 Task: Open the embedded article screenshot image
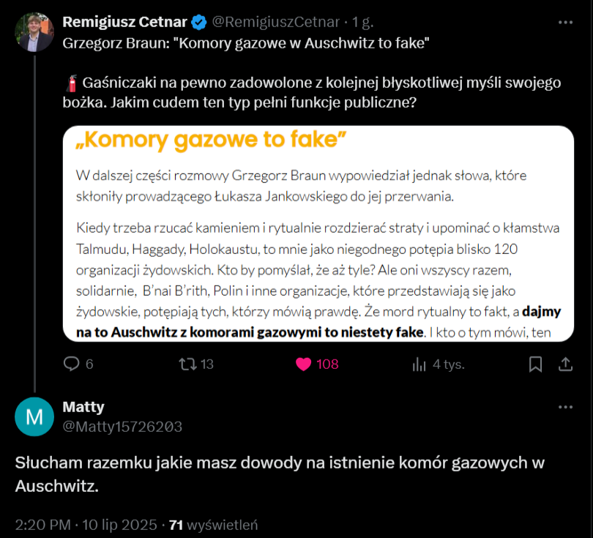[x=317, y=234]
